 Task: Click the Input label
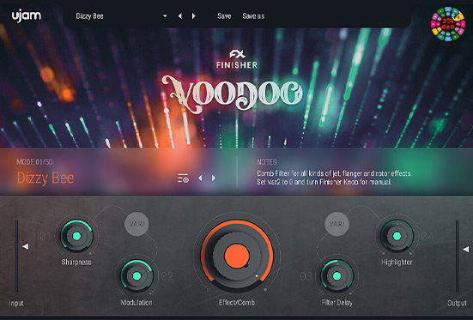tap(16, 303)
